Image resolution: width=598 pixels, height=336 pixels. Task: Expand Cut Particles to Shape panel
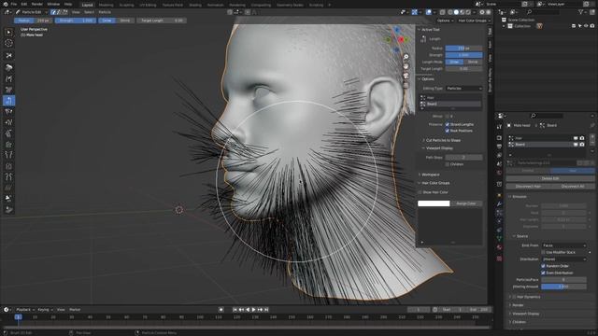(442, 140)
